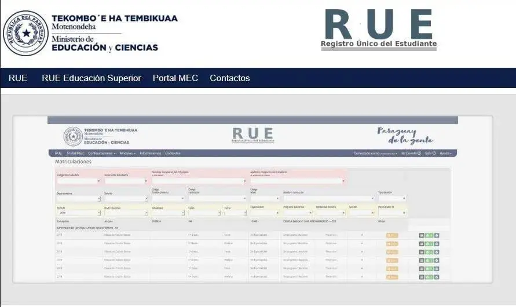Open the Nivel Educativo dropdown filter

[126, 213]
